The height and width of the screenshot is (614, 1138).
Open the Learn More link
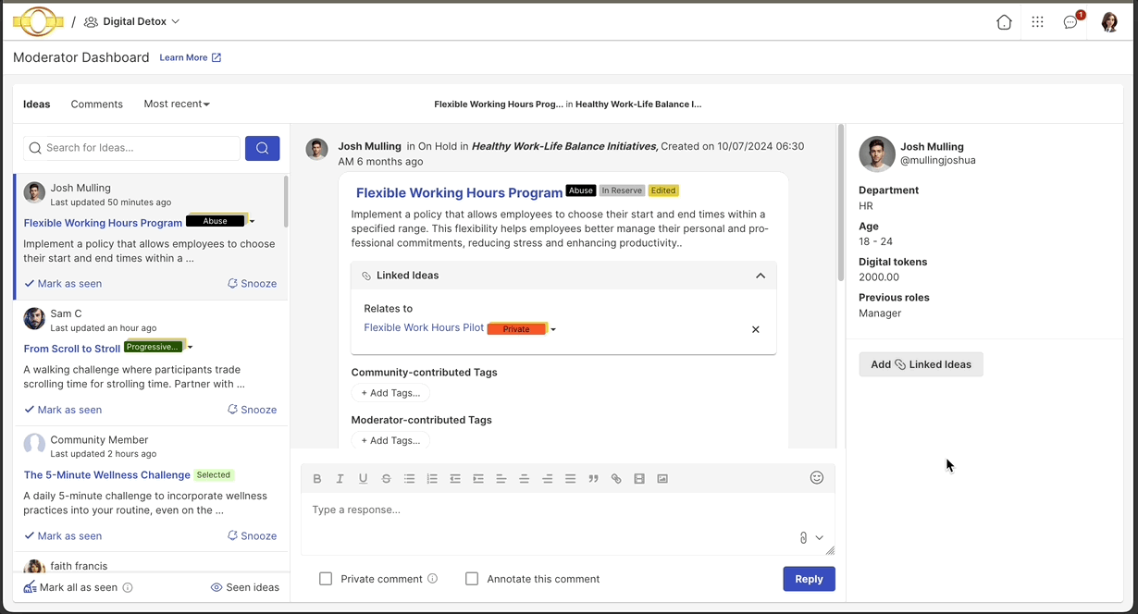click(184, 56)
